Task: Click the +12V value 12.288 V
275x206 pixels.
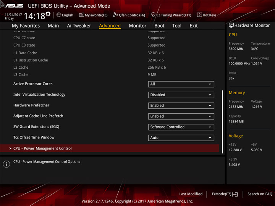Action: point(235,150)
